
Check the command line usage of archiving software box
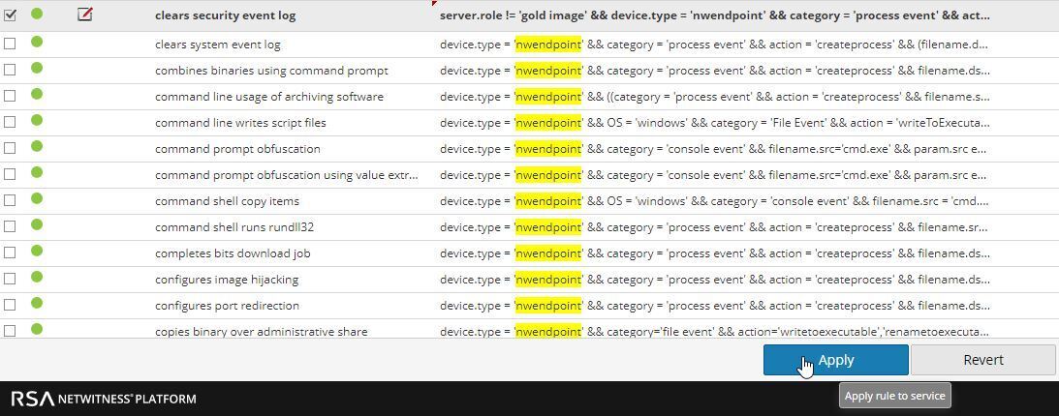(x=10, y=96)
